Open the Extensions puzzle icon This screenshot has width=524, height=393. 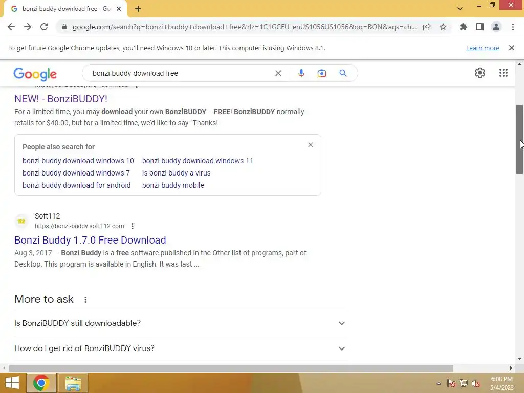coord(463,27)
